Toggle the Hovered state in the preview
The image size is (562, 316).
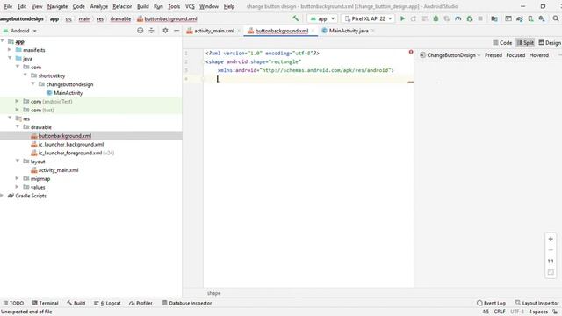click(538, 55)
